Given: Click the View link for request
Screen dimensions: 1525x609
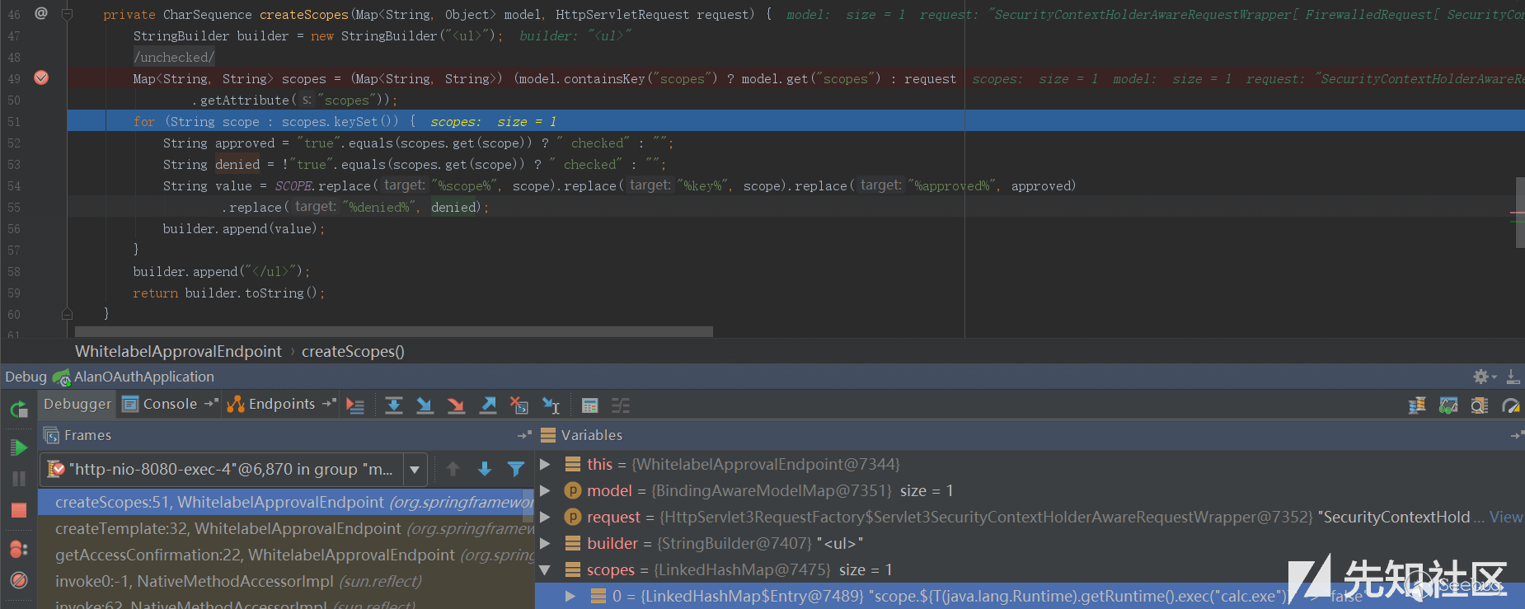Looking at the screenshot, I should tap(1505, 517).
